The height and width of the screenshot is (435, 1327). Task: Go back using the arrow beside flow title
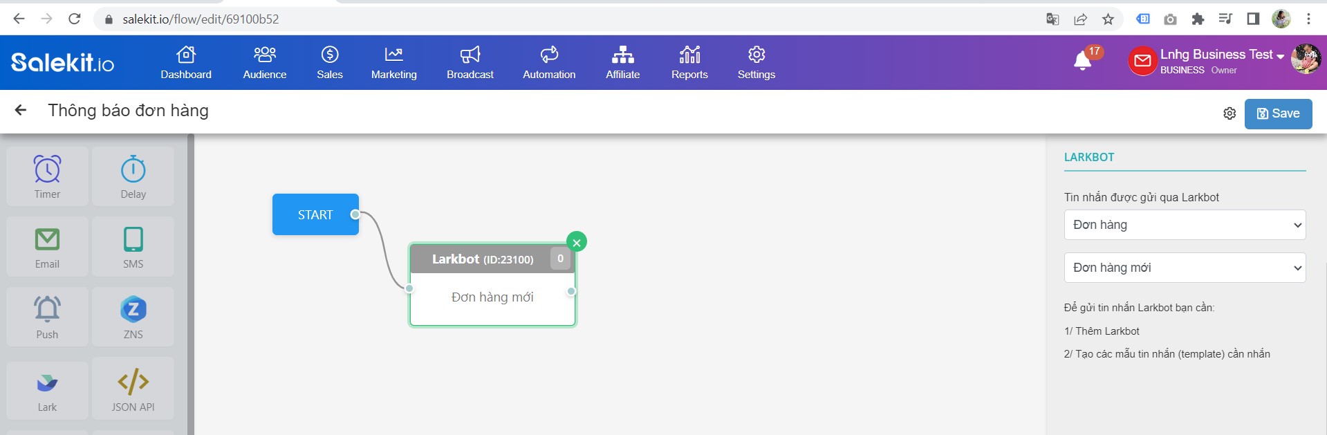[21, 110]
